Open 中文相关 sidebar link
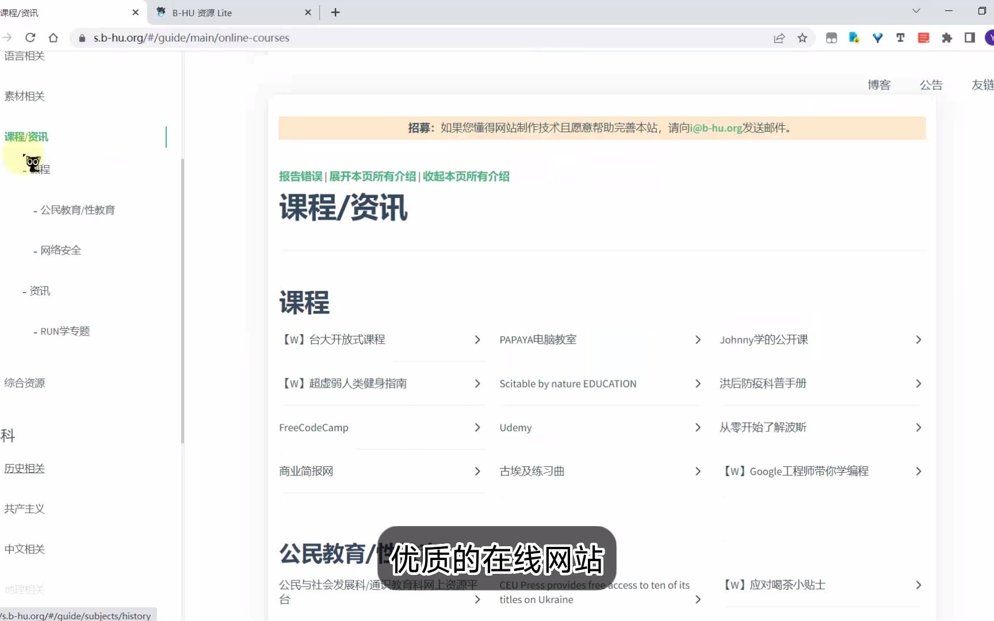 25,549
